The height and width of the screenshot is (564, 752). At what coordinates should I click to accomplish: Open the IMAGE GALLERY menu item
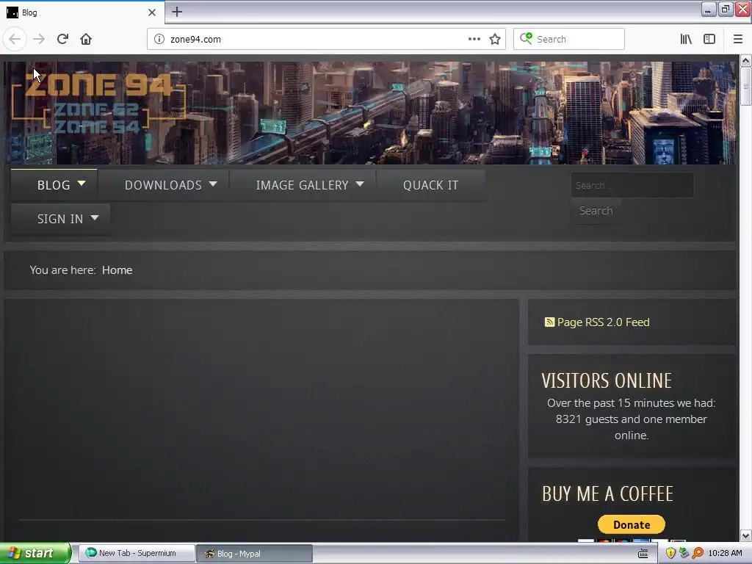point(302,185)
